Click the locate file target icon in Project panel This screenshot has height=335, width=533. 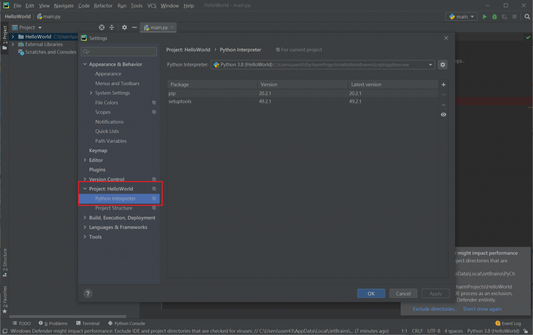click(x=101, y=28)
